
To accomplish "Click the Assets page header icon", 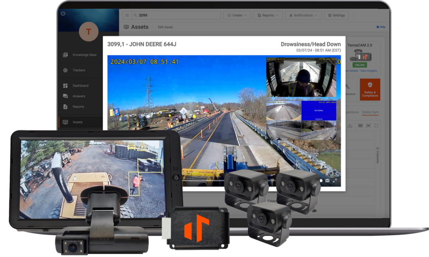I will coord(127,27).
